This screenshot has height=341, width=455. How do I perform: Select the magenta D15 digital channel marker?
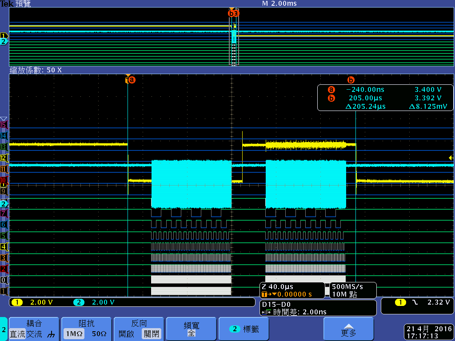4,125
